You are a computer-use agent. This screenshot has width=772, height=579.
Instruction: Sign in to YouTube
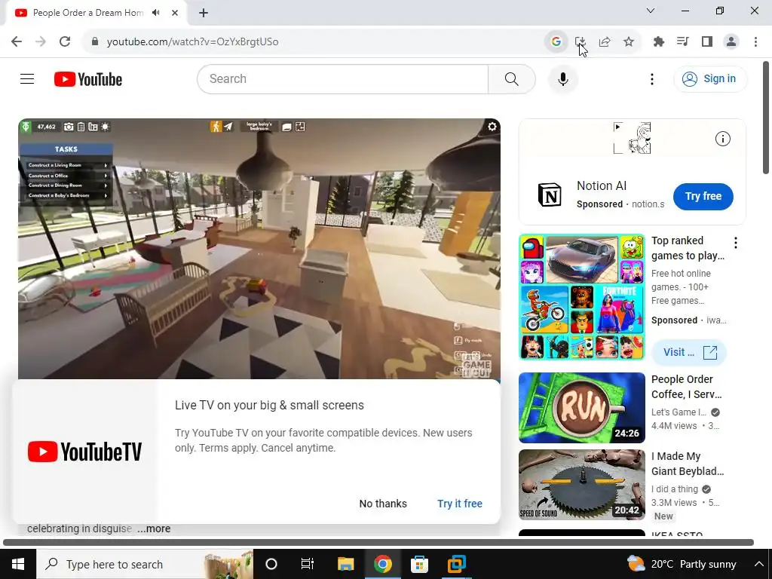(x=710, y=78)
